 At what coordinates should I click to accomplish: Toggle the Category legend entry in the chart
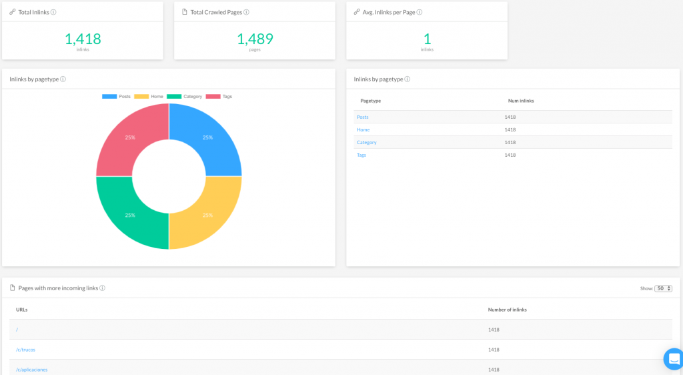(184, 97)
